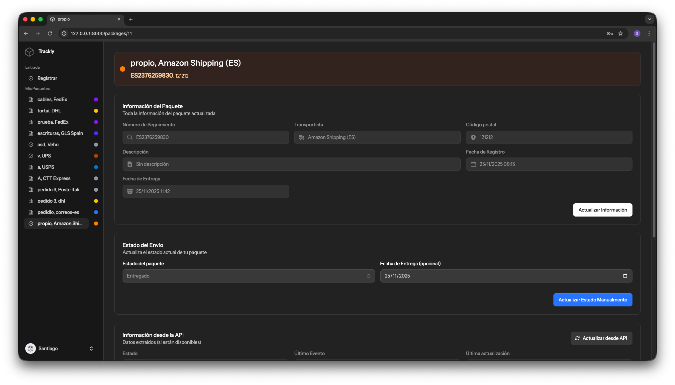Select escrituras, GLS Spain in the sidebar

point(60,133)
